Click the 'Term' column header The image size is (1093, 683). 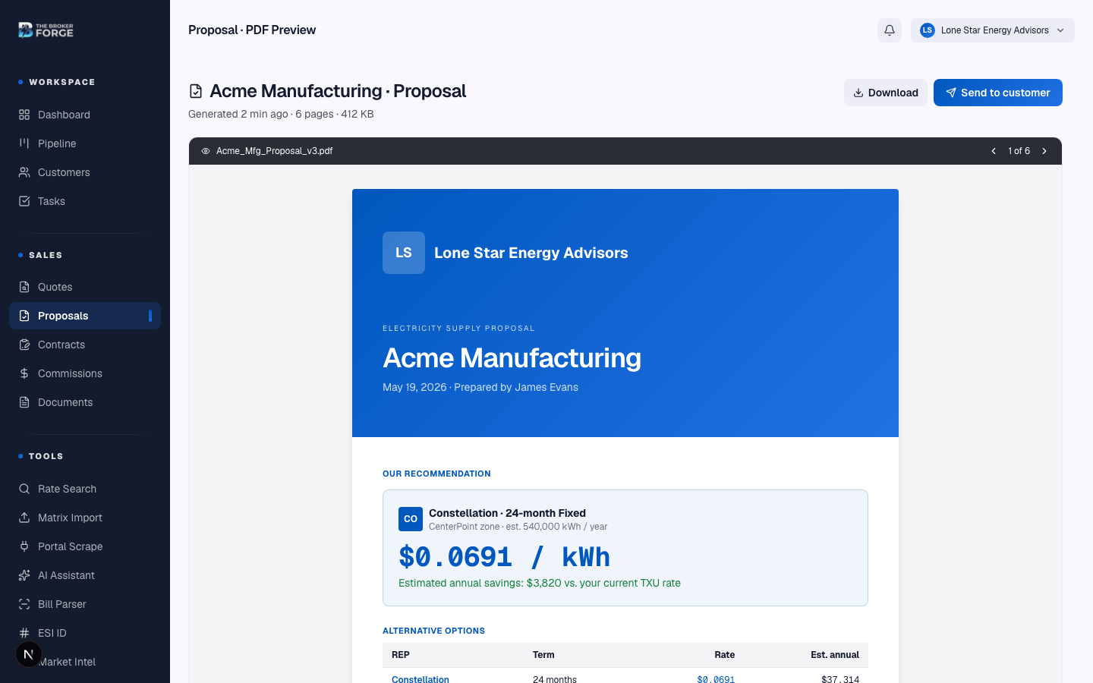[543, 655]
